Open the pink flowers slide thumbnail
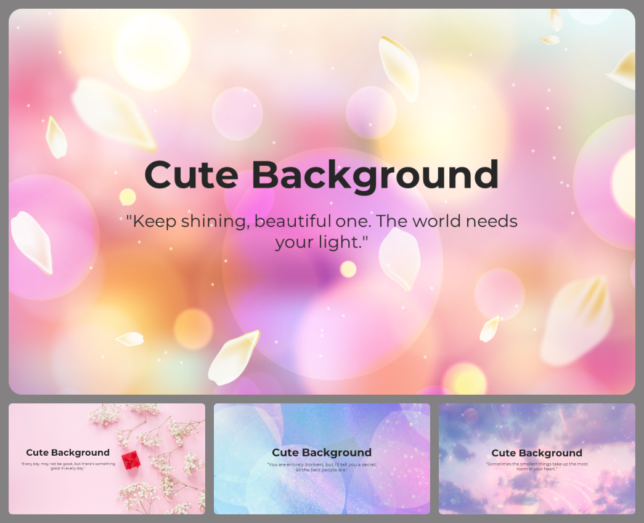Image resolution: width=644 pixels, height=523 pixels. tap(107, 459)
